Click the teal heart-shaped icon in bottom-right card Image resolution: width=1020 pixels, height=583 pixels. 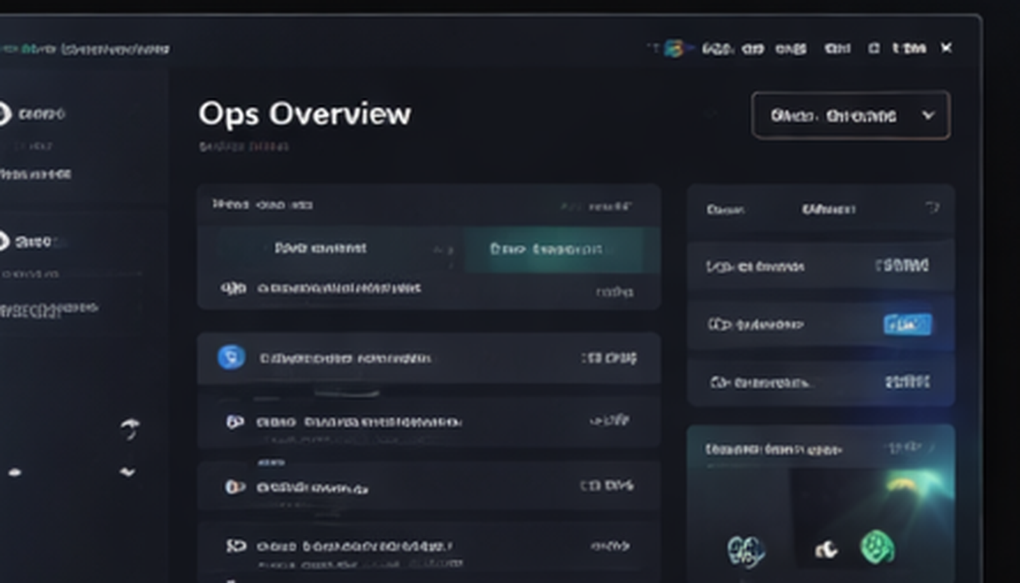click(x=746, y=550)
